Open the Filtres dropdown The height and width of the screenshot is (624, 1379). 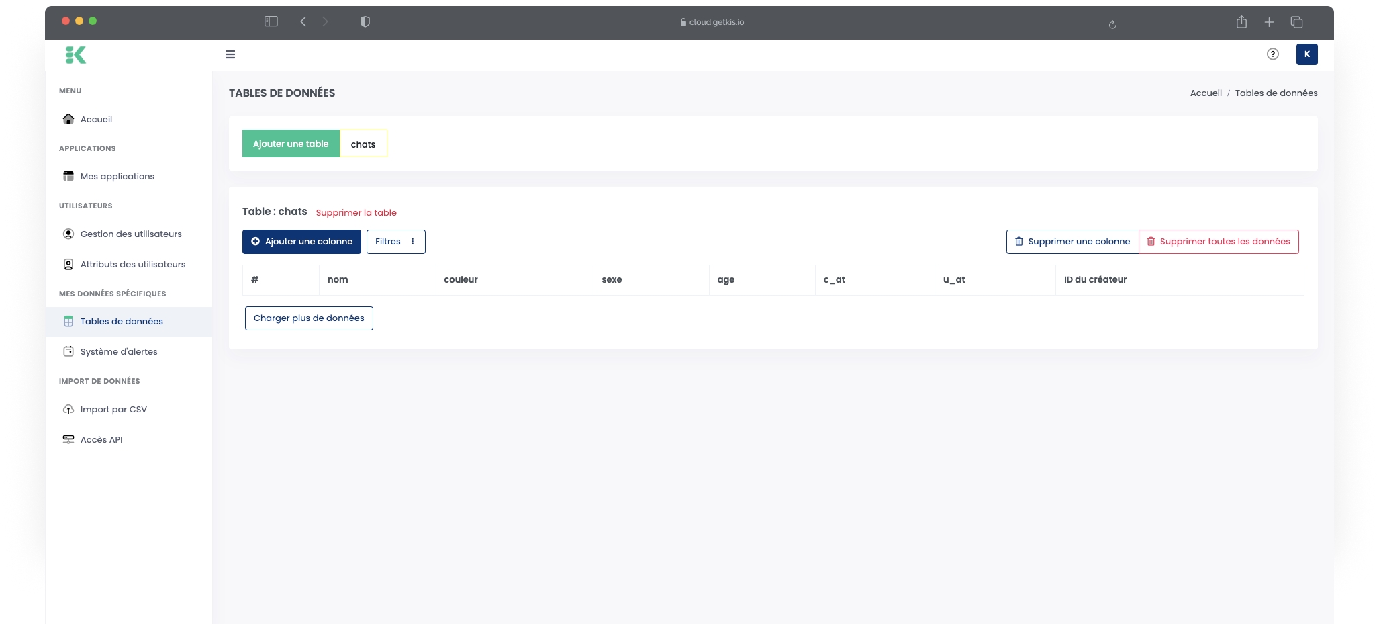395,242
